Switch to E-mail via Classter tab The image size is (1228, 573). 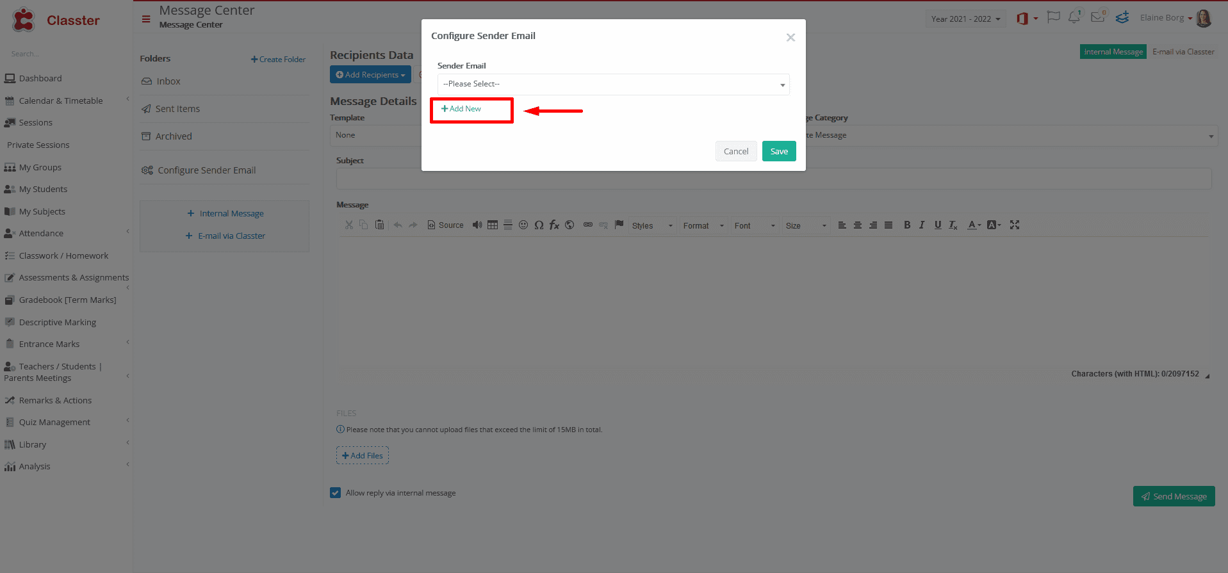click(x=1183, y=52)
